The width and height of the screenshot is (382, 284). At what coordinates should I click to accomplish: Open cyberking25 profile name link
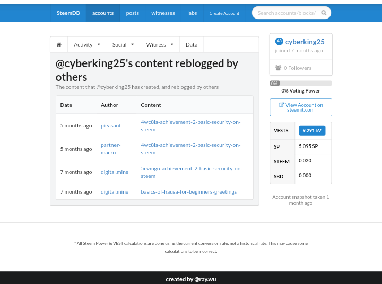pos(305,42)
